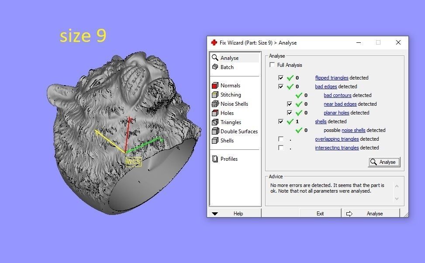Click the noise shells link
Viewport: 425px width, 263px height.
click(353, 130)
